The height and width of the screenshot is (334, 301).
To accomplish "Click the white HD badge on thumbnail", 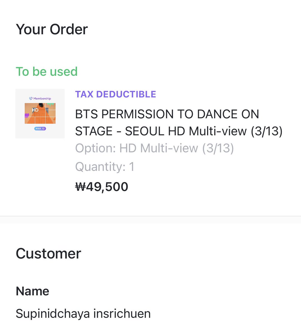I will coord(35,110).
